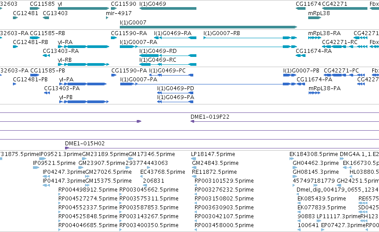Open the CG11590 gene label
The width and height of the screenshot is (379, 232).
(123, 4)
